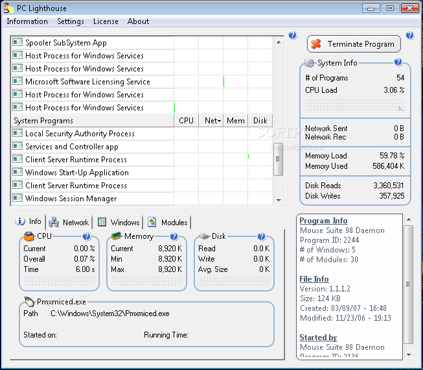Click the help icon beside the program list
The width and height of the screenshot is (423, 370).
[292, 35]
